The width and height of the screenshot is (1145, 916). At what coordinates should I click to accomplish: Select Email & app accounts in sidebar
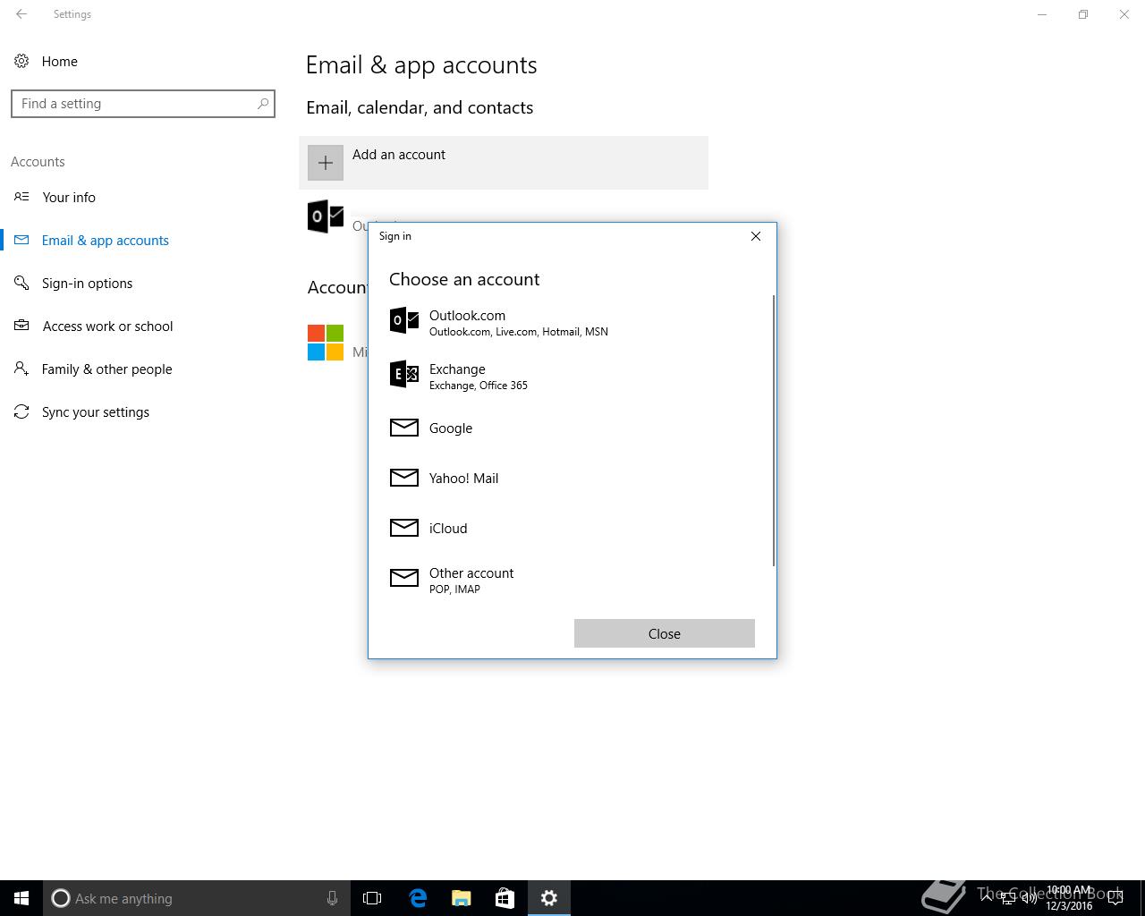106,241
